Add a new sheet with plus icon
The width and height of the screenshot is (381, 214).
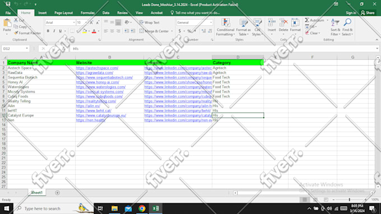tap(57, 193)
